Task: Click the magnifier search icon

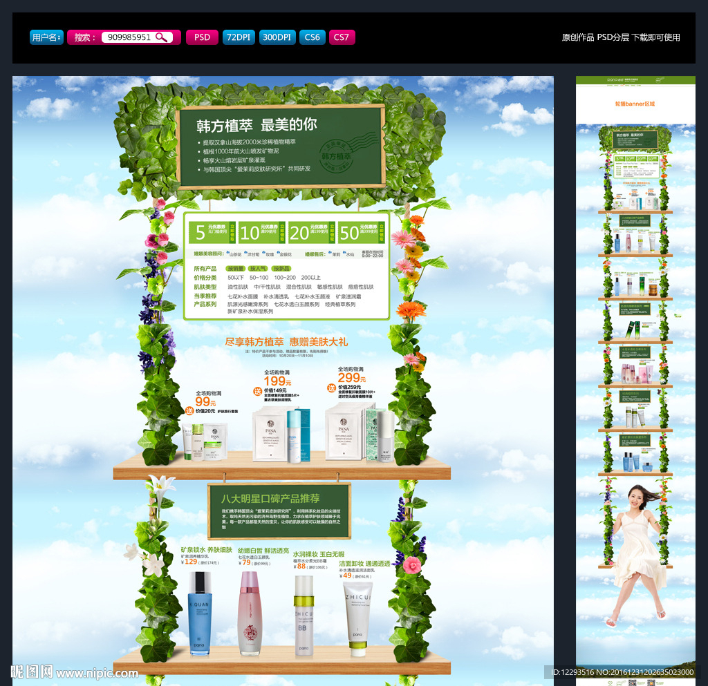Action: pos(161,37)
